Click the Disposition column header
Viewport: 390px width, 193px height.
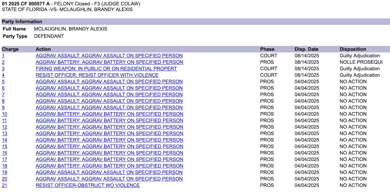353,49
